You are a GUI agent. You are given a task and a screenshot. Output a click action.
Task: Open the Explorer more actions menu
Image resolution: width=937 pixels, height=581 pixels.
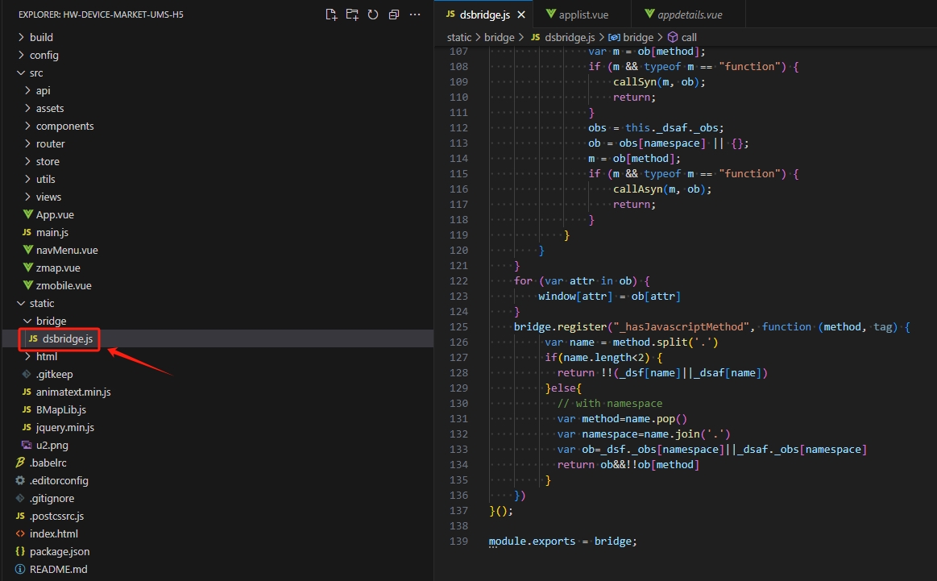[415, 15]
